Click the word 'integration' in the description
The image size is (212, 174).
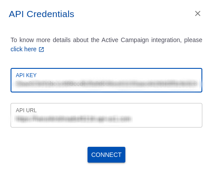[166, 40]
